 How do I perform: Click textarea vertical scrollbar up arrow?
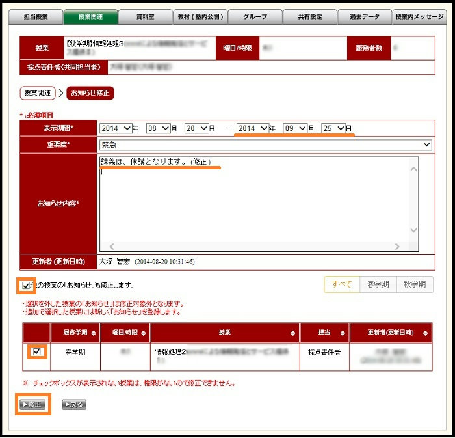pos(413,169)
